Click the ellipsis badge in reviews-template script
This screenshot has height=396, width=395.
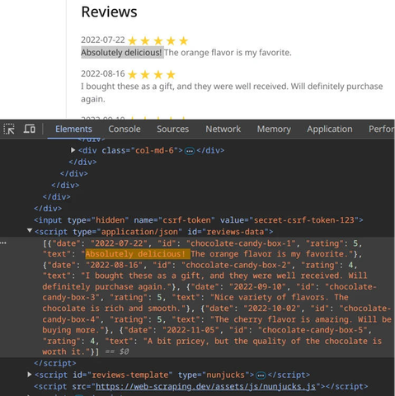coord(261,375)
